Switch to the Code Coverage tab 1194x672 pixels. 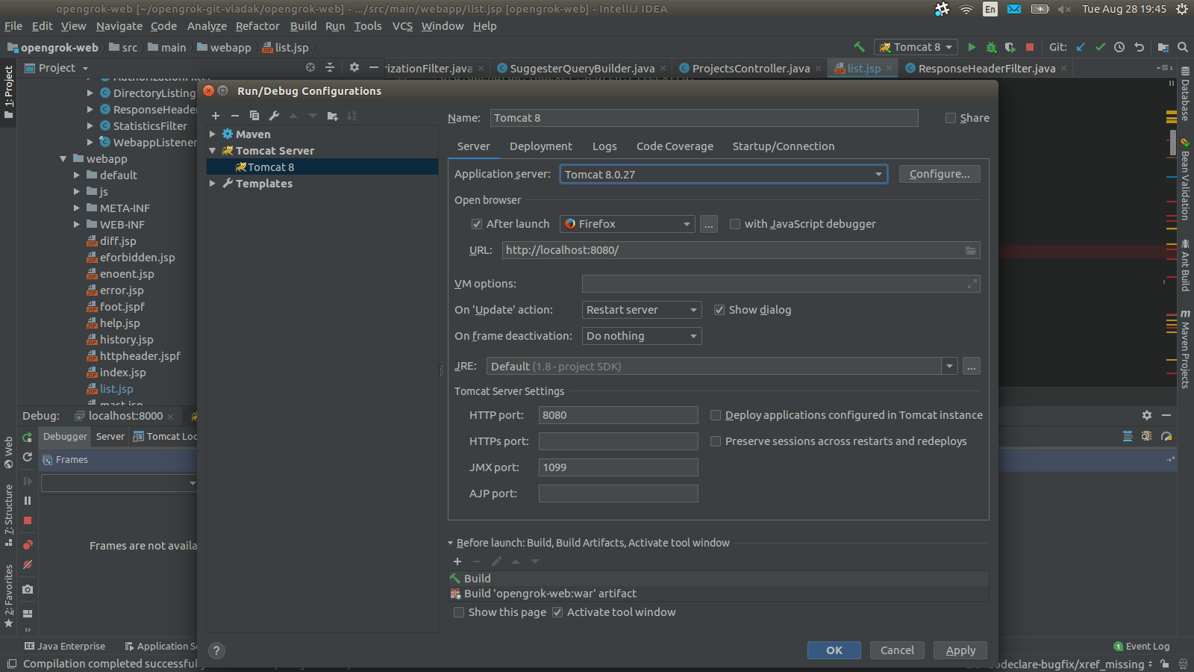[675, 146]
